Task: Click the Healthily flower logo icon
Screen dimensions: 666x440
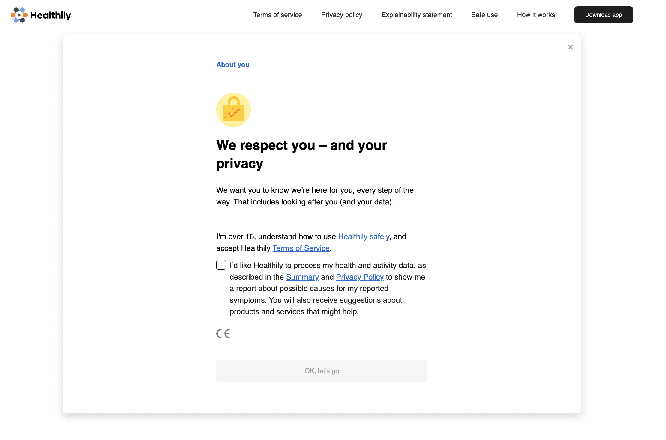Action: pyautogui.click(x=19, y=15)
